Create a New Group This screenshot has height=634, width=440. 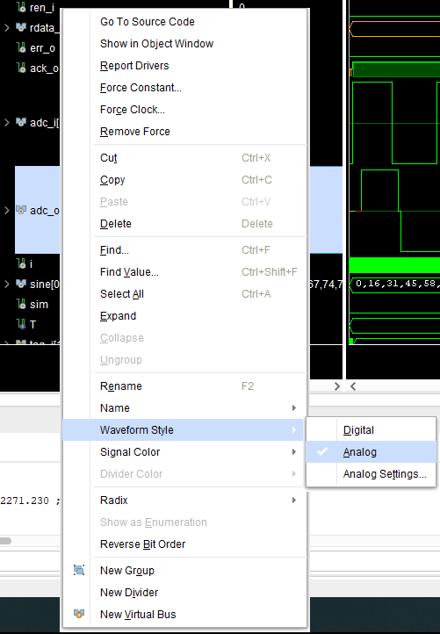coord(184,570)
